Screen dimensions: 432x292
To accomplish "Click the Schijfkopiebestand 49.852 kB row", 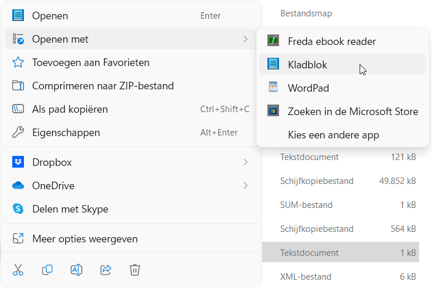I will pyautogui.click(x=341, y=181).
